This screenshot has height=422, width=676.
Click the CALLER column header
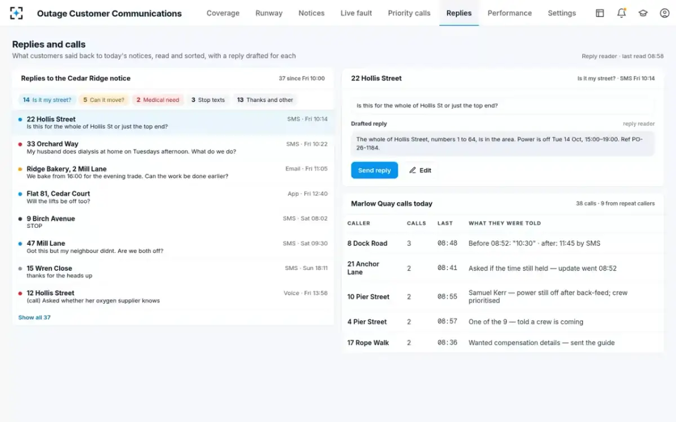(x=359, y=223)
